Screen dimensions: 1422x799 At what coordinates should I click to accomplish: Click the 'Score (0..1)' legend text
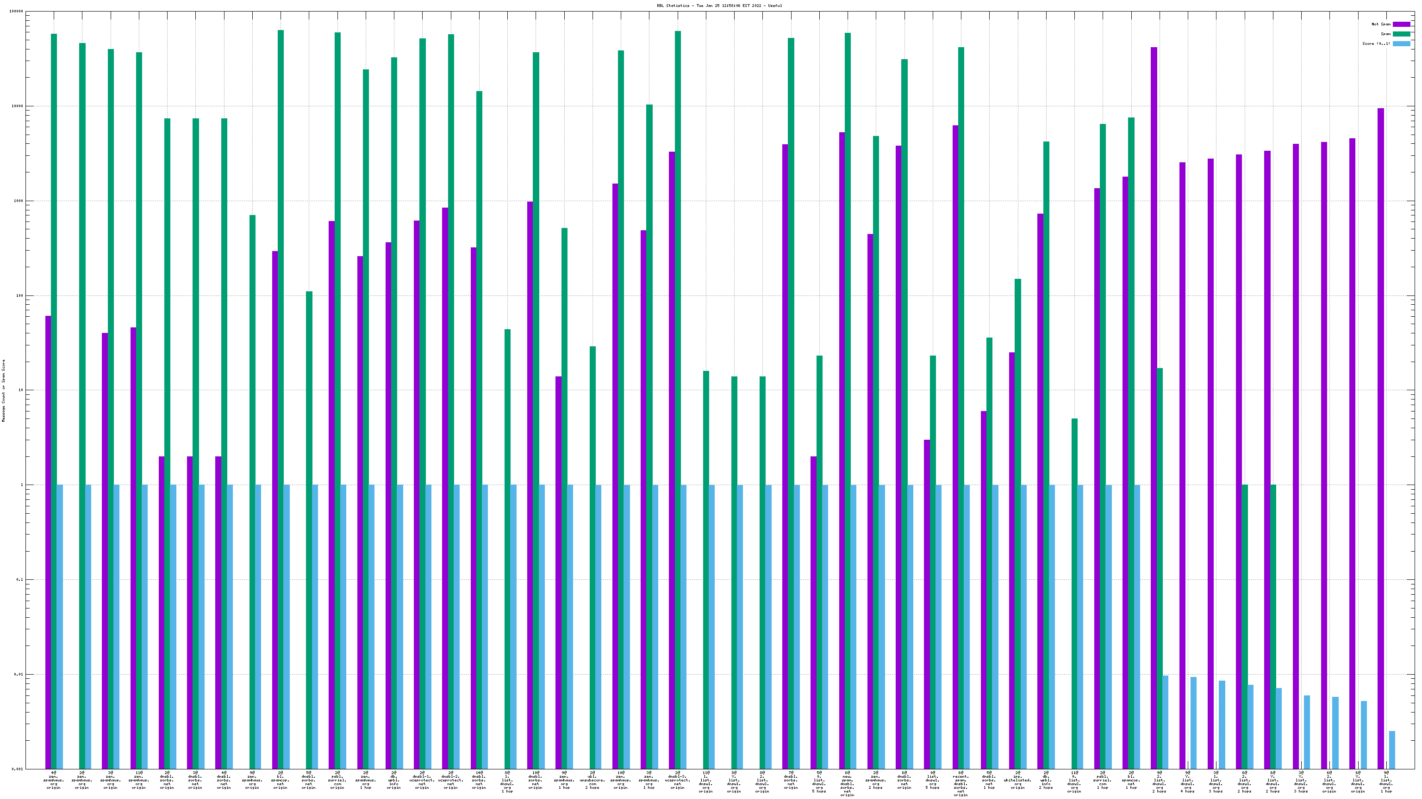tap(1376, 43)
